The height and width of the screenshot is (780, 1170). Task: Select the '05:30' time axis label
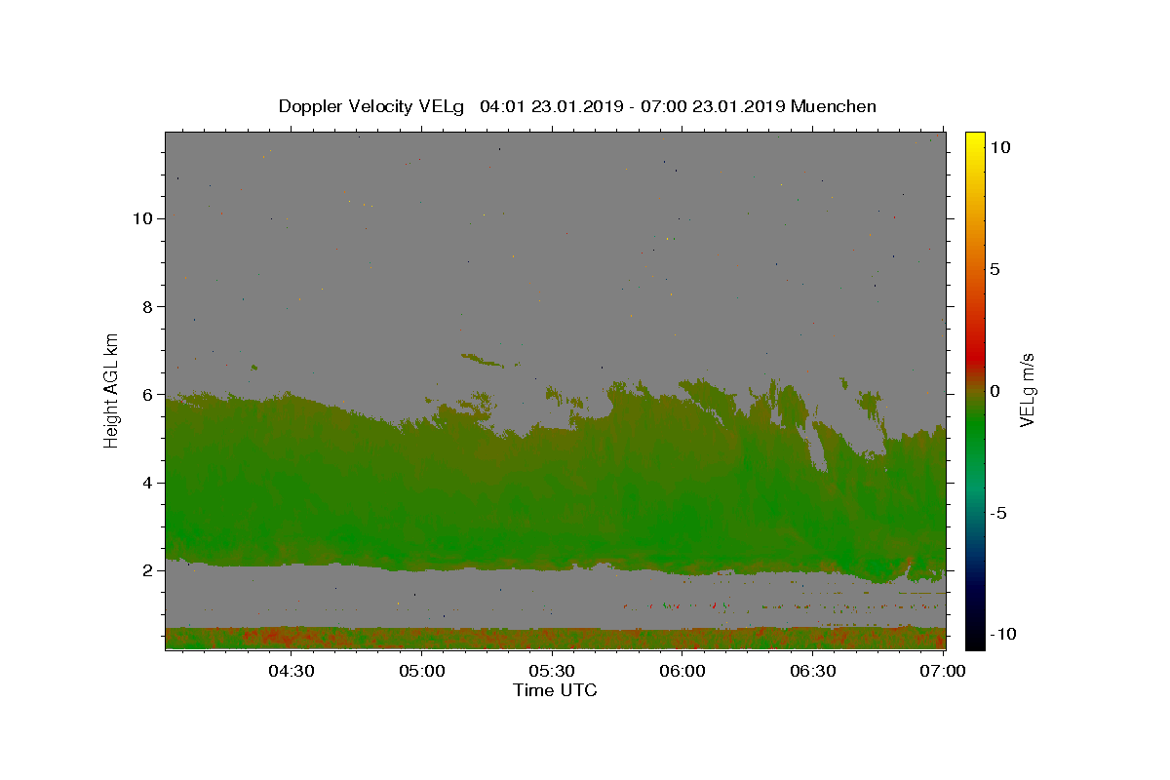click(552, 671)
